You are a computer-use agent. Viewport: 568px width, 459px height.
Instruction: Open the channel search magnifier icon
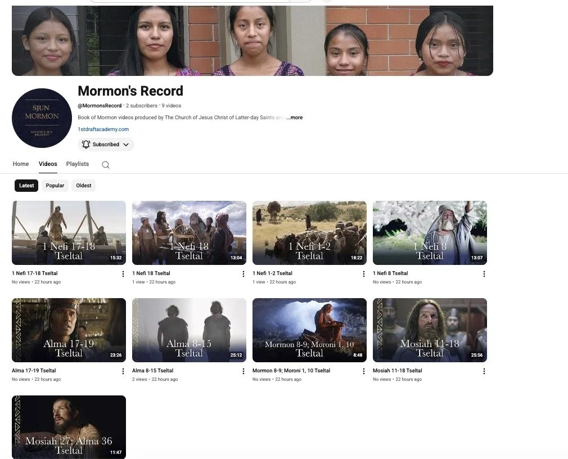click(105, 165)
